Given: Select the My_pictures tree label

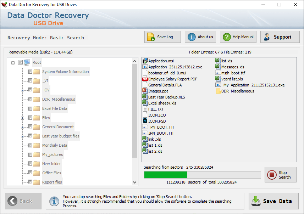Looking at the screenshot, I should (52, 154).
